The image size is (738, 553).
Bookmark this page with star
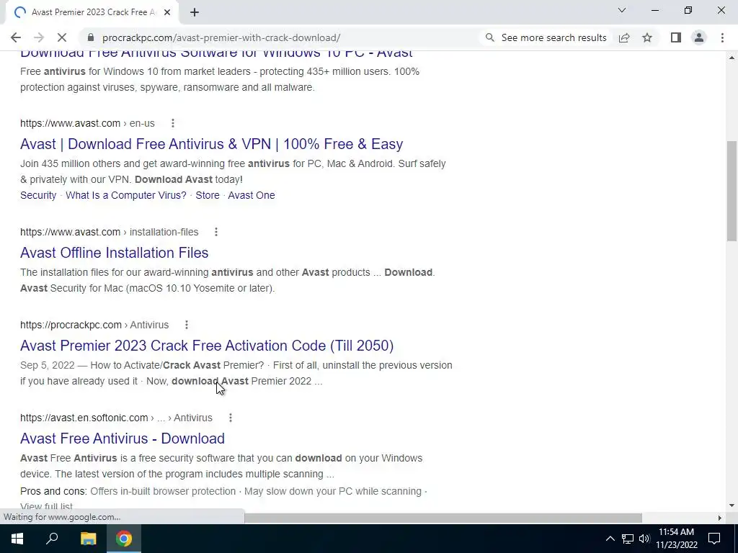point(647,37)
